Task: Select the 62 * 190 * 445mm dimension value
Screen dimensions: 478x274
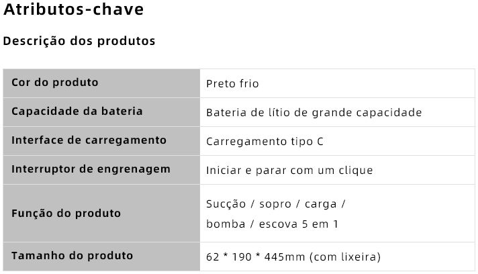Action: 256,257
